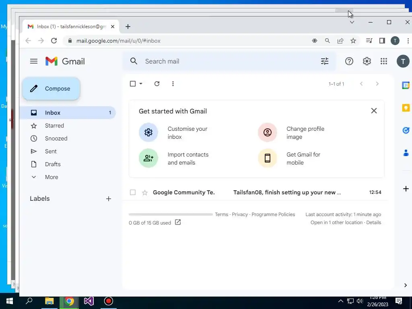Click Chrome zoom magnifier in address bar

click(x=327, y=41)
